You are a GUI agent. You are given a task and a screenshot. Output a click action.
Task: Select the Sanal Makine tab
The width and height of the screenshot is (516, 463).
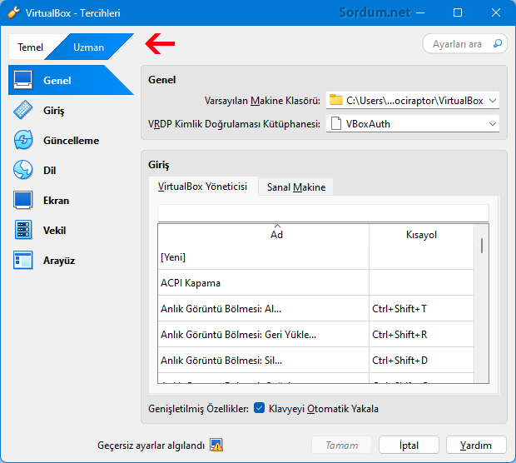[295, 187]
